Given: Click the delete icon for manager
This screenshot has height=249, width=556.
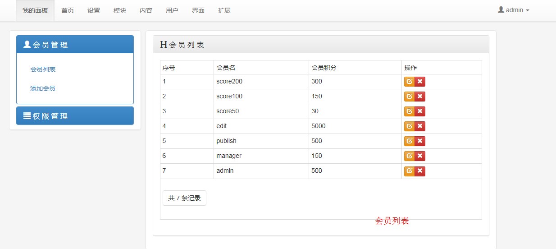Looking at the screenshot, I should 420,156.
